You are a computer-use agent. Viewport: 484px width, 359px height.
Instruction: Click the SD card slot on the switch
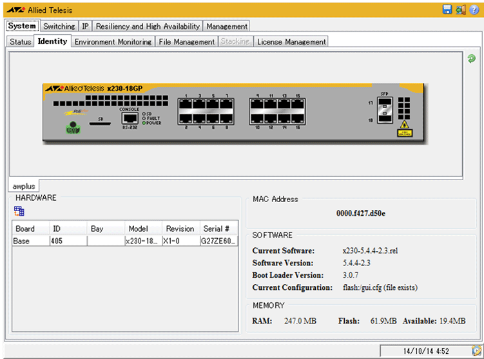[x=100, y=124]
